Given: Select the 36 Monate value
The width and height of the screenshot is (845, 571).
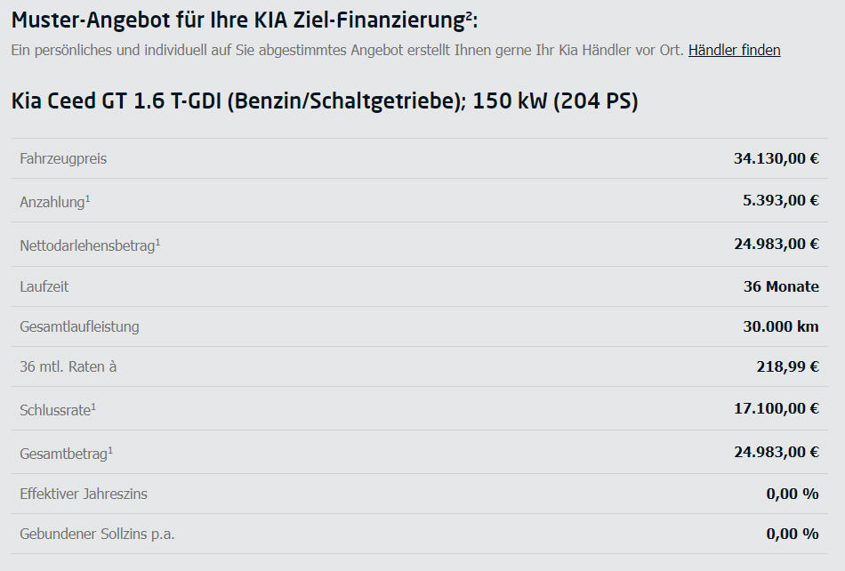Looking at the screenshot, I should tap(781, 286).
